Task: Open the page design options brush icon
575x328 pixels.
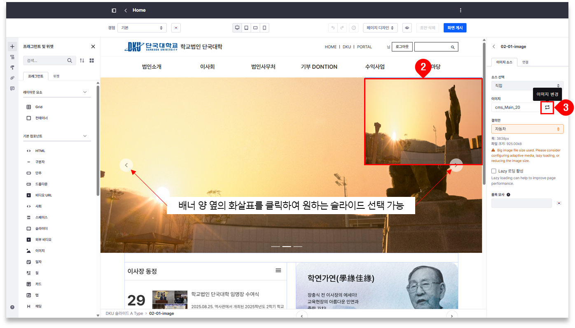Action: [x=12, y=67]
